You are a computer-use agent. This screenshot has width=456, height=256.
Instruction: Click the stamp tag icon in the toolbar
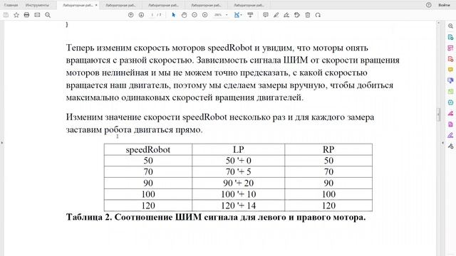pyautogui.click(x=297, y=15)
